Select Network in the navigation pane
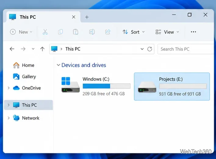 pos(31,118)
